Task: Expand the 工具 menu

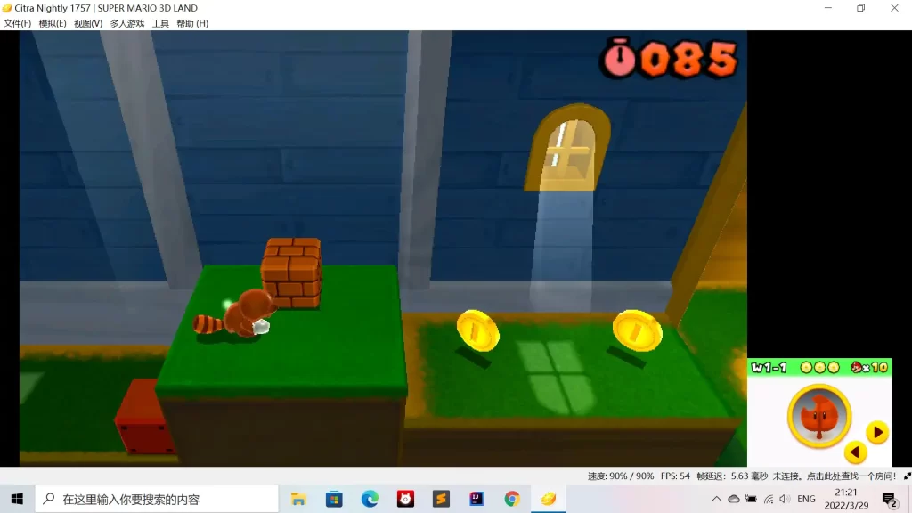Action: click(x=160, y=24)
